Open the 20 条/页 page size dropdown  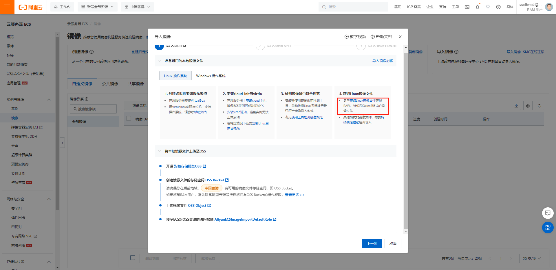(531, 258)
